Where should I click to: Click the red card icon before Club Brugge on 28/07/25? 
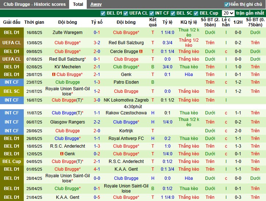(53, 75)
